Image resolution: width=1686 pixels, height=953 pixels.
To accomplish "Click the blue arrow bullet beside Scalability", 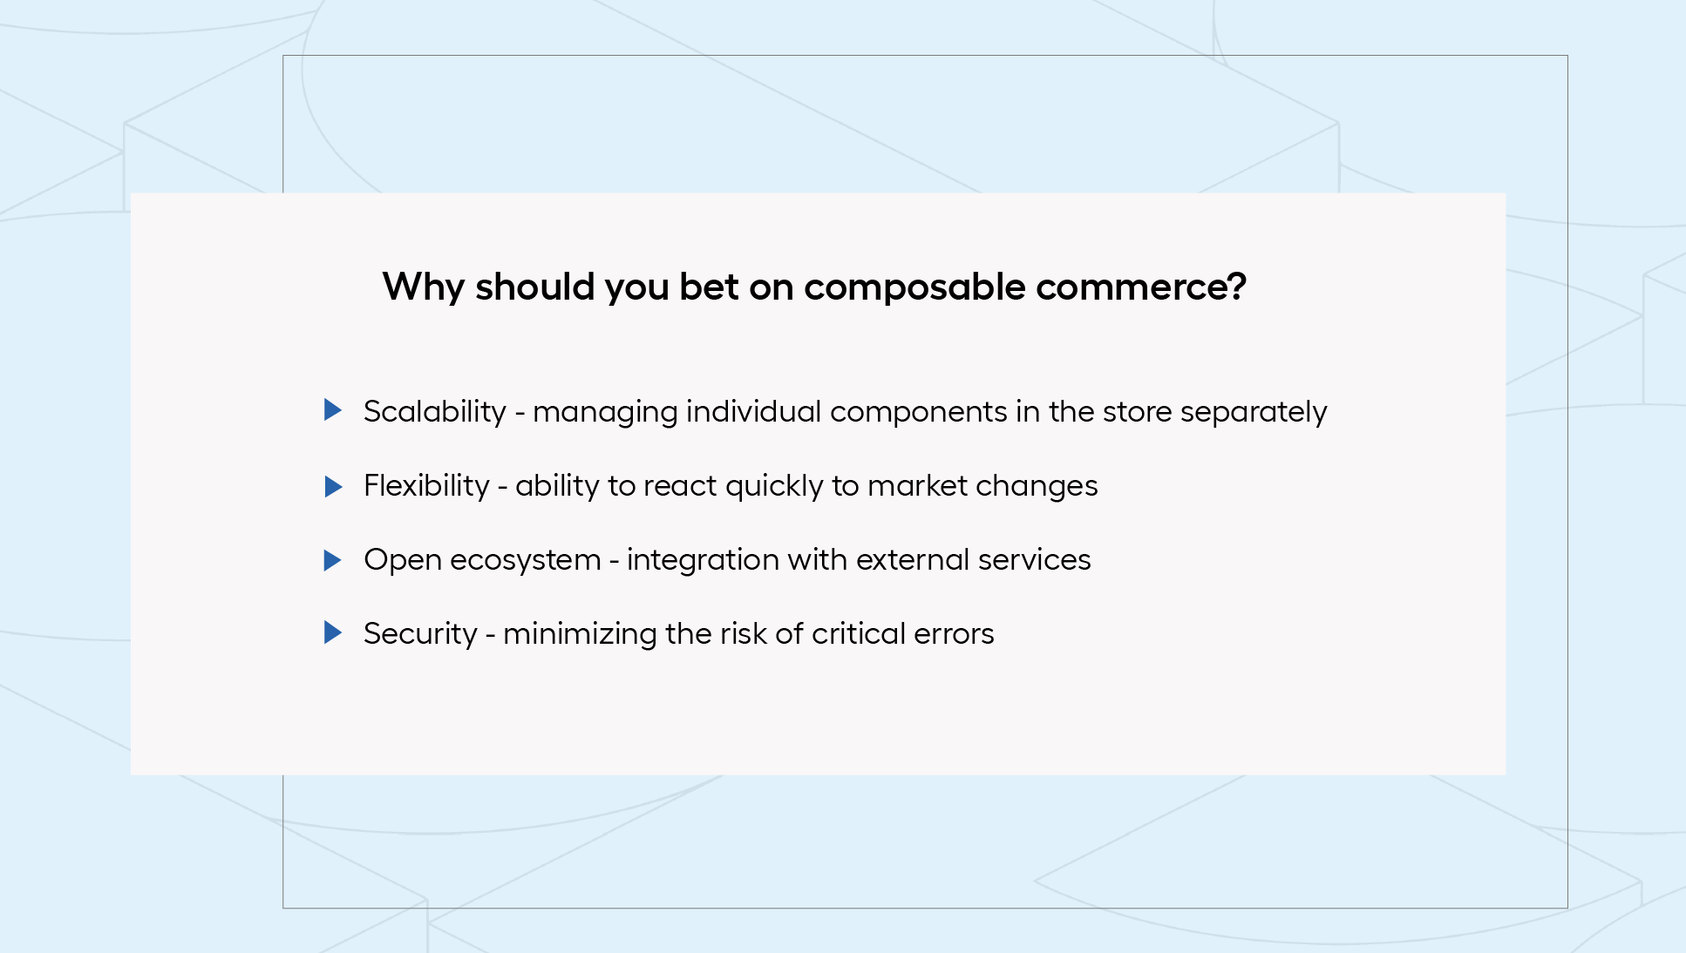I will [x=333, y=409].
